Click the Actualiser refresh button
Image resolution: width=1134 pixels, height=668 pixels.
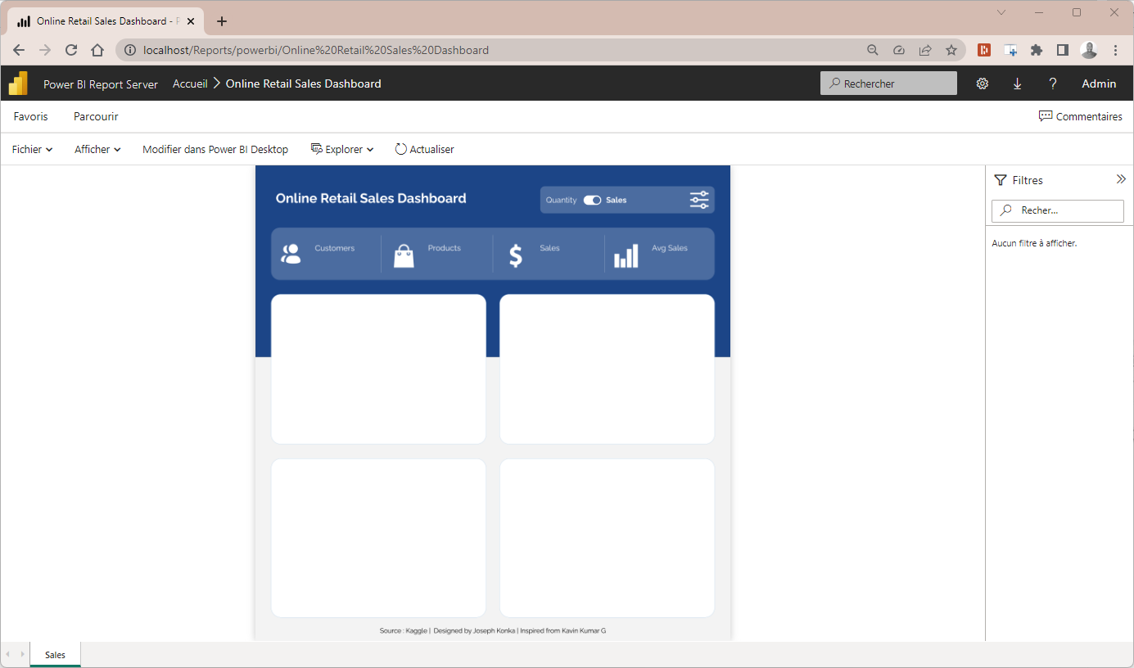tap(424, 149)
